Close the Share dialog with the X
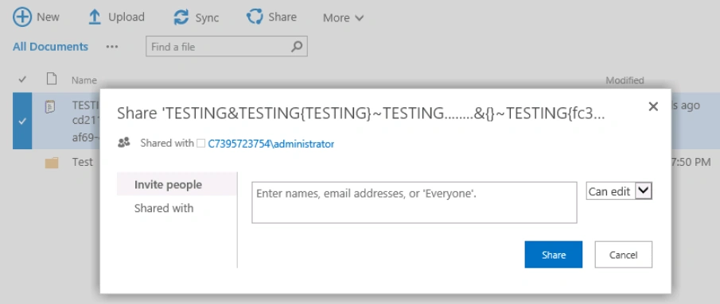Image resolution: width=720 pixels, height=304 pixels. coord(653,106)
